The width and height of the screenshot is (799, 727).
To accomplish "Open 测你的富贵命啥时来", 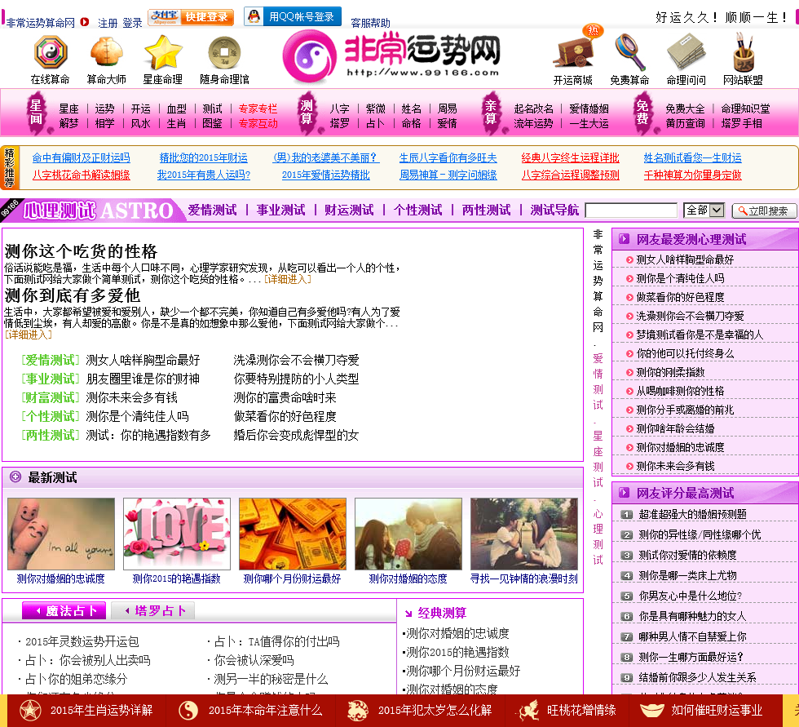I will coord(285,397).
